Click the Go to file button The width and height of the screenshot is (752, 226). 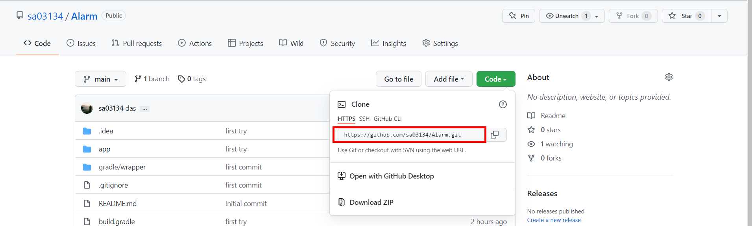tap(399, 79)
